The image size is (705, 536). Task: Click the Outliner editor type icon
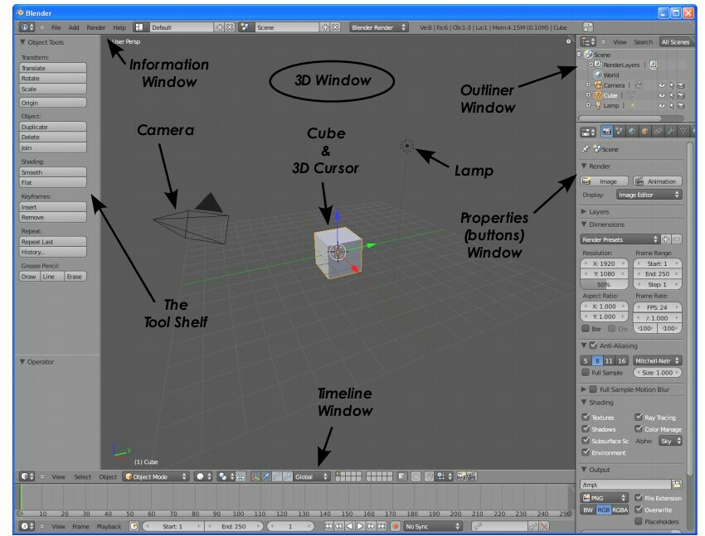[588, 41]
